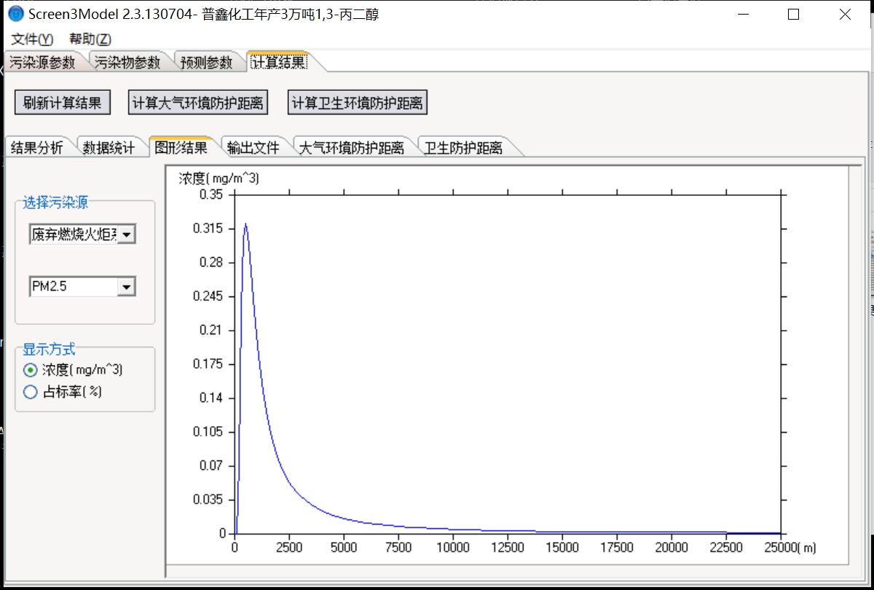Minimize the Screen3Model window

743,14
